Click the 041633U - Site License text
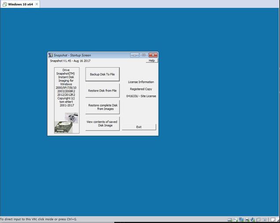This screenshot has height=223, width=280. click(141, 96)
